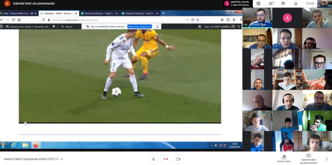332x165 pixels.
Task: Click the '+ Nuovo' new content item
Action: [67, 27]
